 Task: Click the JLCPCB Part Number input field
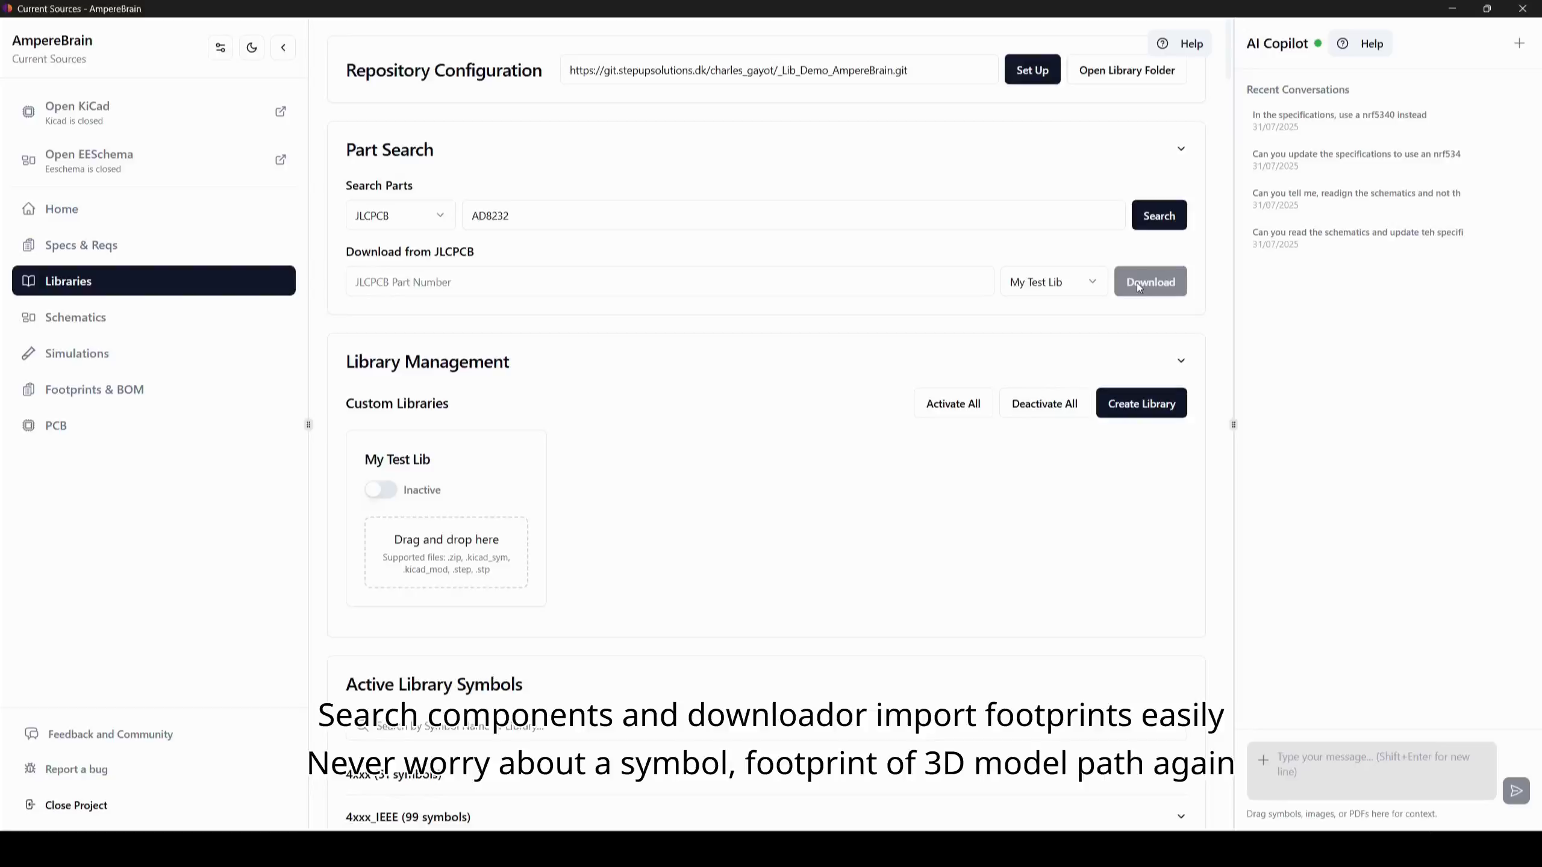[670, 282]
